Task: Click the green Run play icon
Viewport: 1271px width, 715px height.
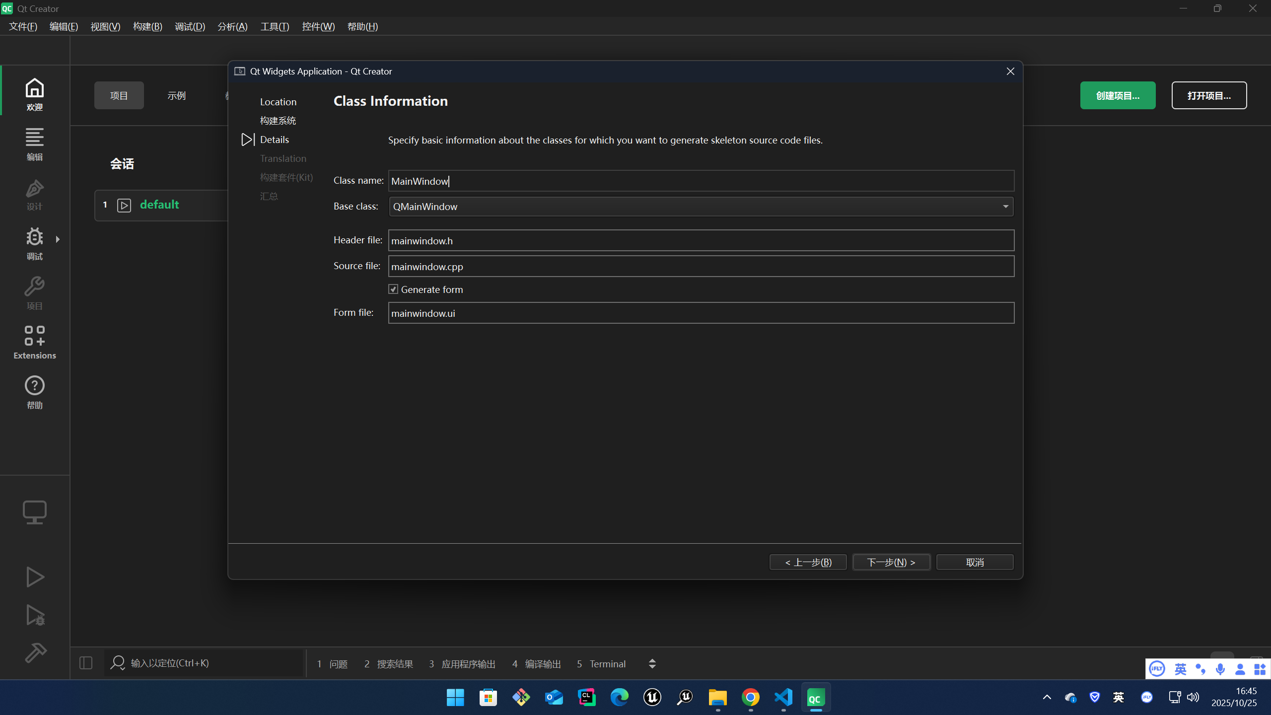Action: [35, 577]
